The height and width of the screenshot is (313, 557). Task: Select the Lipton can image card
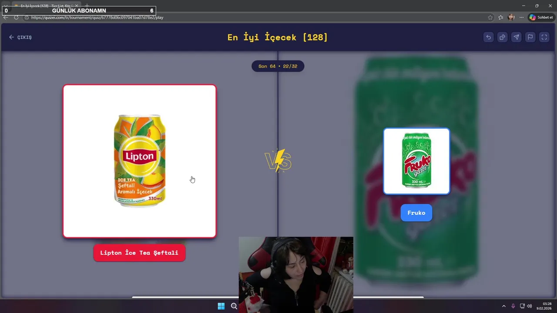point(140,161)
